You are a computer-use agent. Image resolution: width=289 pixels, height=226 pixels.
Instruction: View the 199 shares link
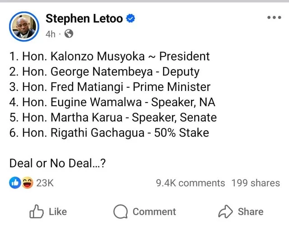point(256,183)
